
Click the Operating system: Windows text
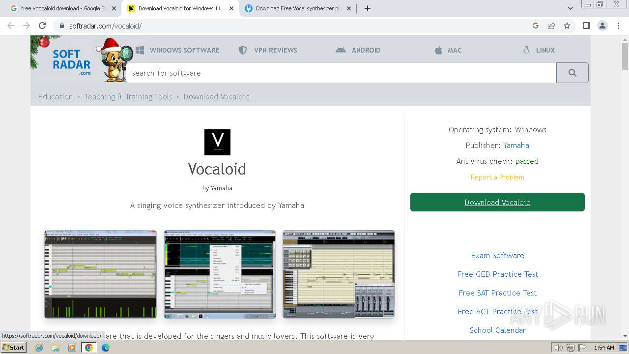pos(497,130)
